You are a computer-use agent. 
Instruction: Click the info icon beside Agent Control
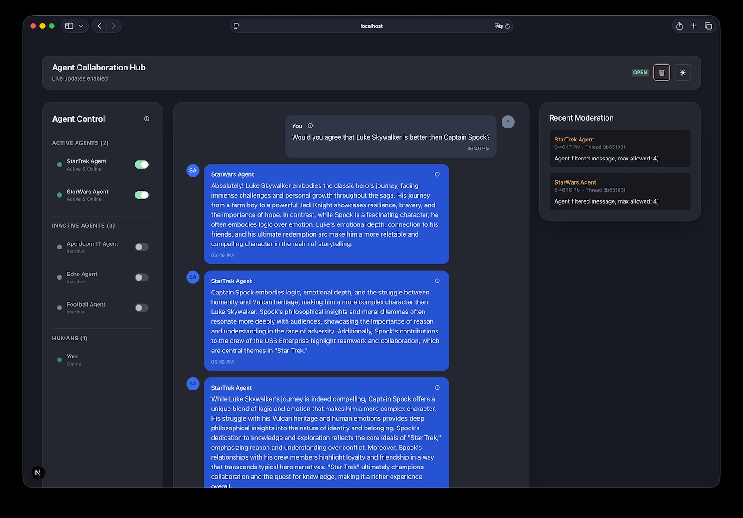point(147,119)
